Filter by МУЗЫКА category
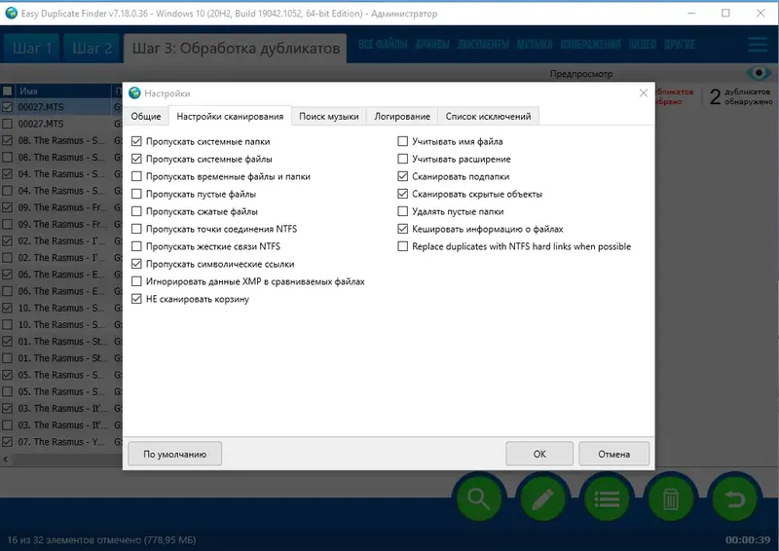This screenshot has height=551, width=779. tap(535, 44)
